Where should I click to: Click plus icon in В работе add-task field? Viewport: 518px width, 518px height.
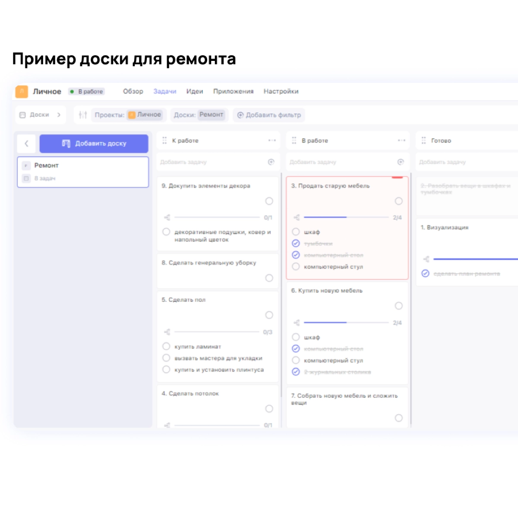(x=401, y=162)
